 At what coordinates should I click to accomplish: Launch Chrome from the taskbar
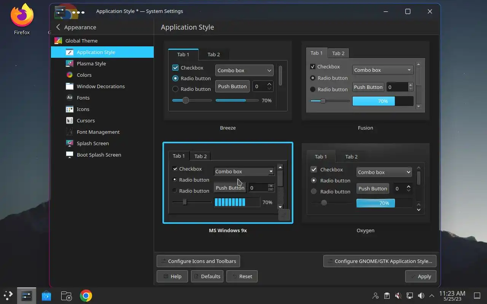point(86,296)
